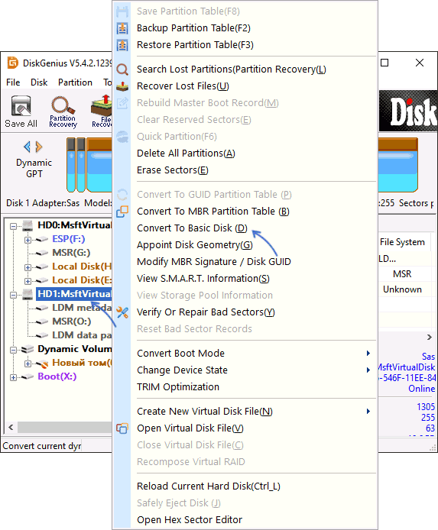The height and width of the screenshot is (530, 438).
Task: Open the File menu
Action: tap(13, 82)
